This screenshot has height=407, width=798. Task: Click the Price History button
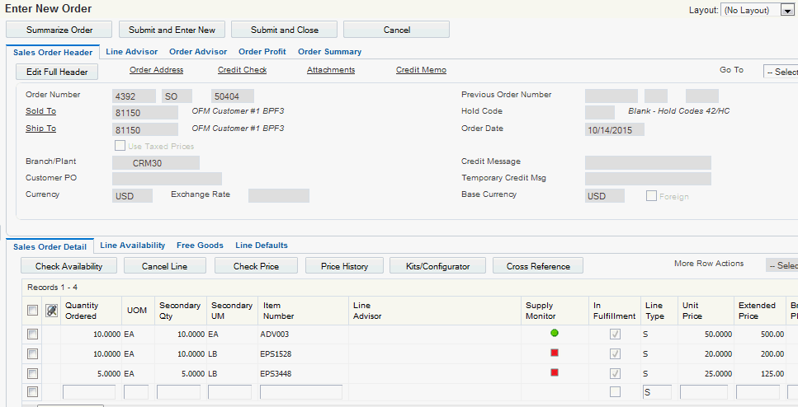click(344, 266)
